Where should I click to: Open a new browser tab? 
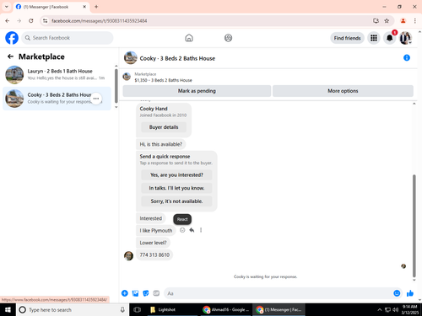96,7
